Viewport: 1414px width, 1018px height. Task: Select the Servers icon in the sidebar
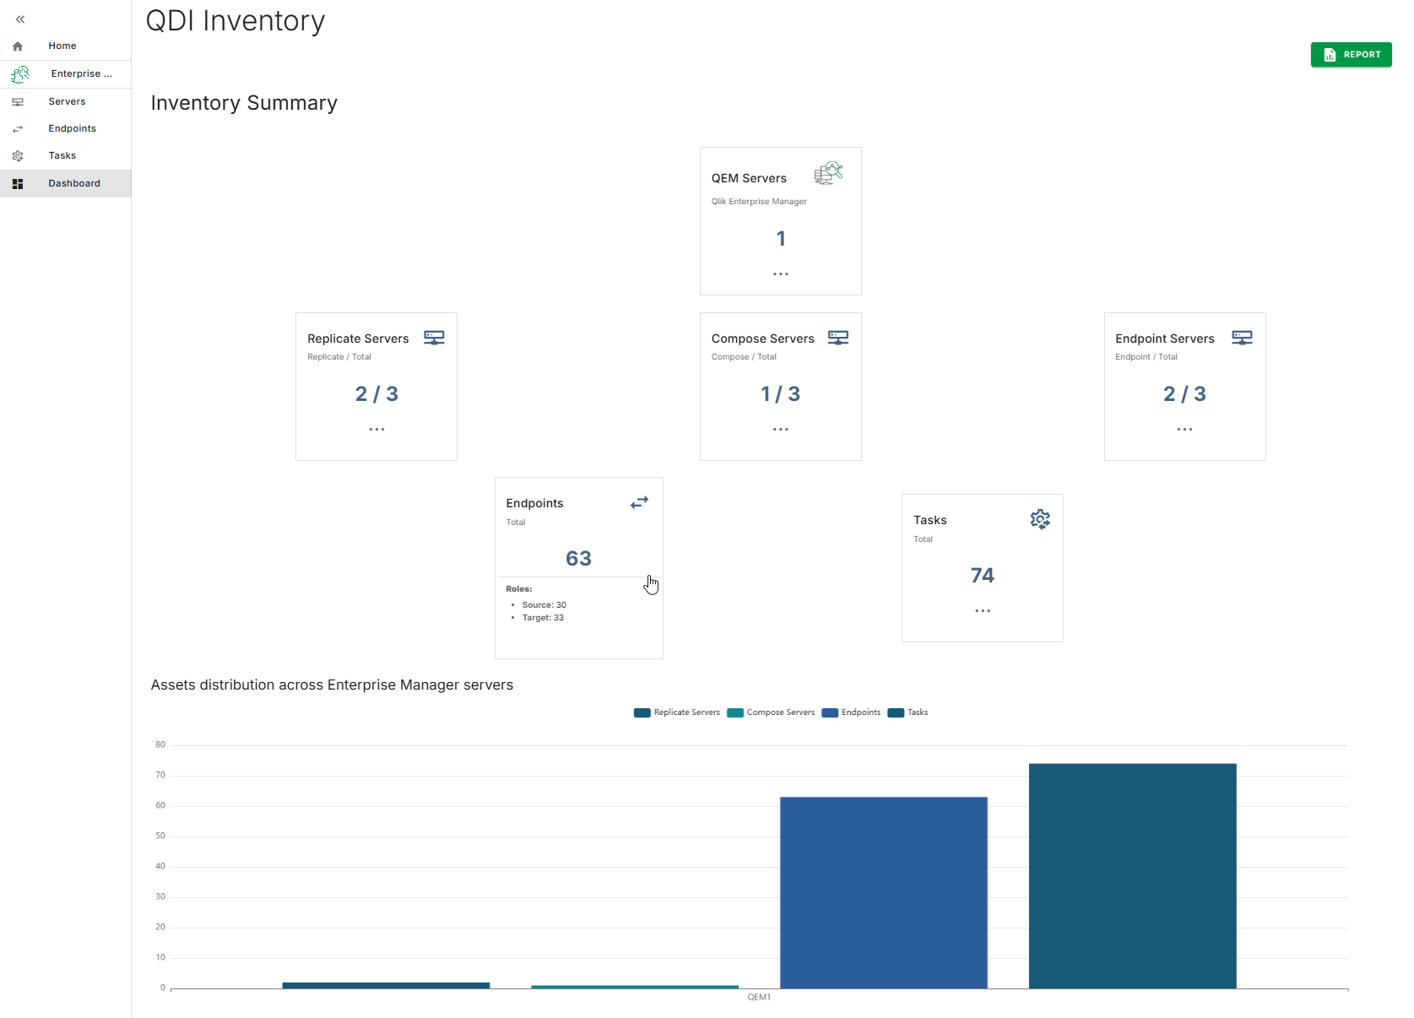tap(19, 101)
